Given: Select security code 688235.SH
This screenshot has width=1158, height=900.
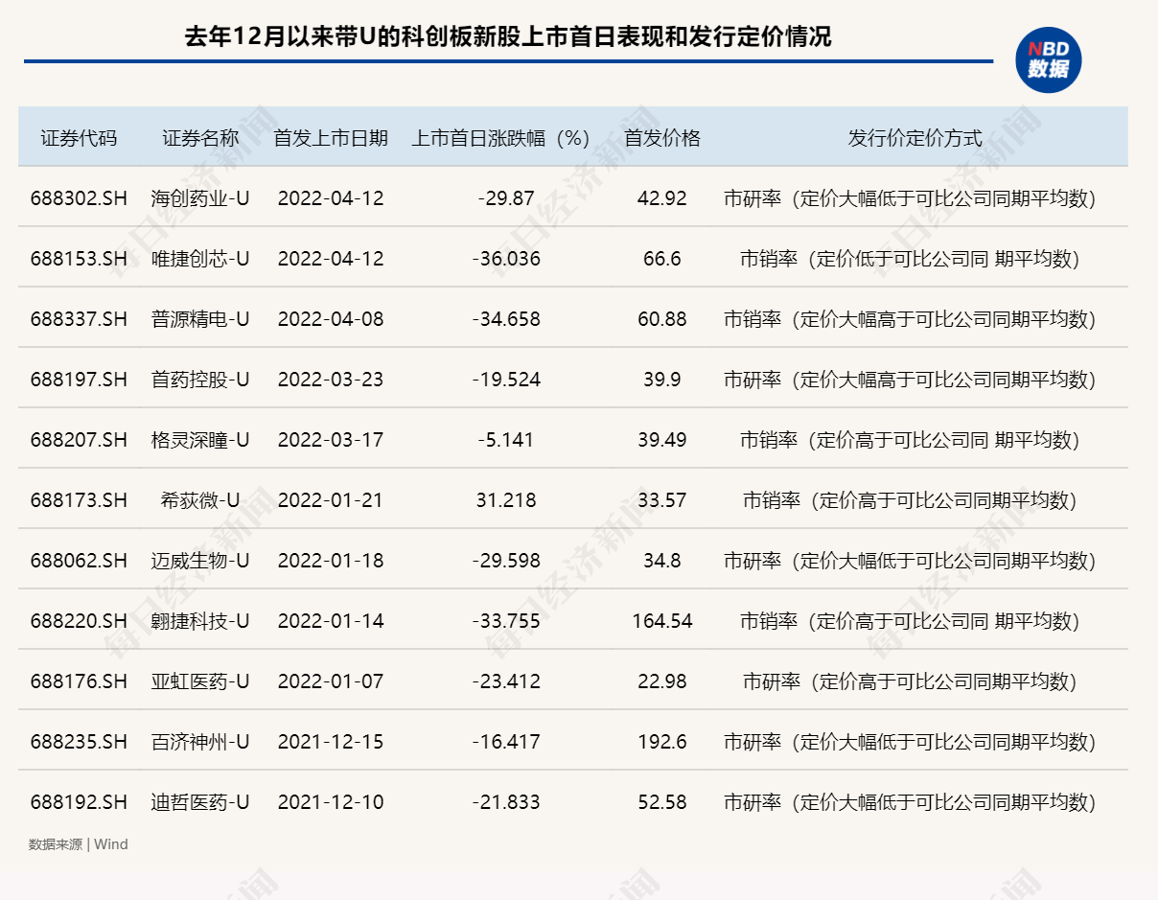Looking at the screenshot, I should (79, 742).
